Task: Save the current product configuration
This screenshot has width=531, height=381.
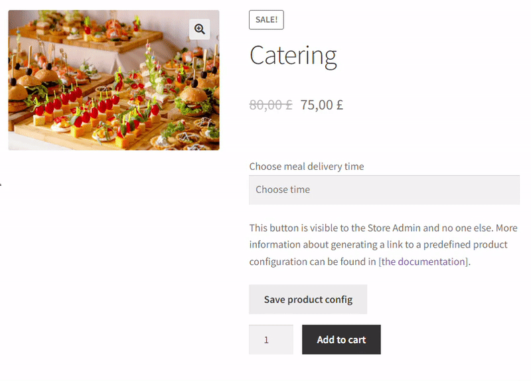Action: [308, 299]
